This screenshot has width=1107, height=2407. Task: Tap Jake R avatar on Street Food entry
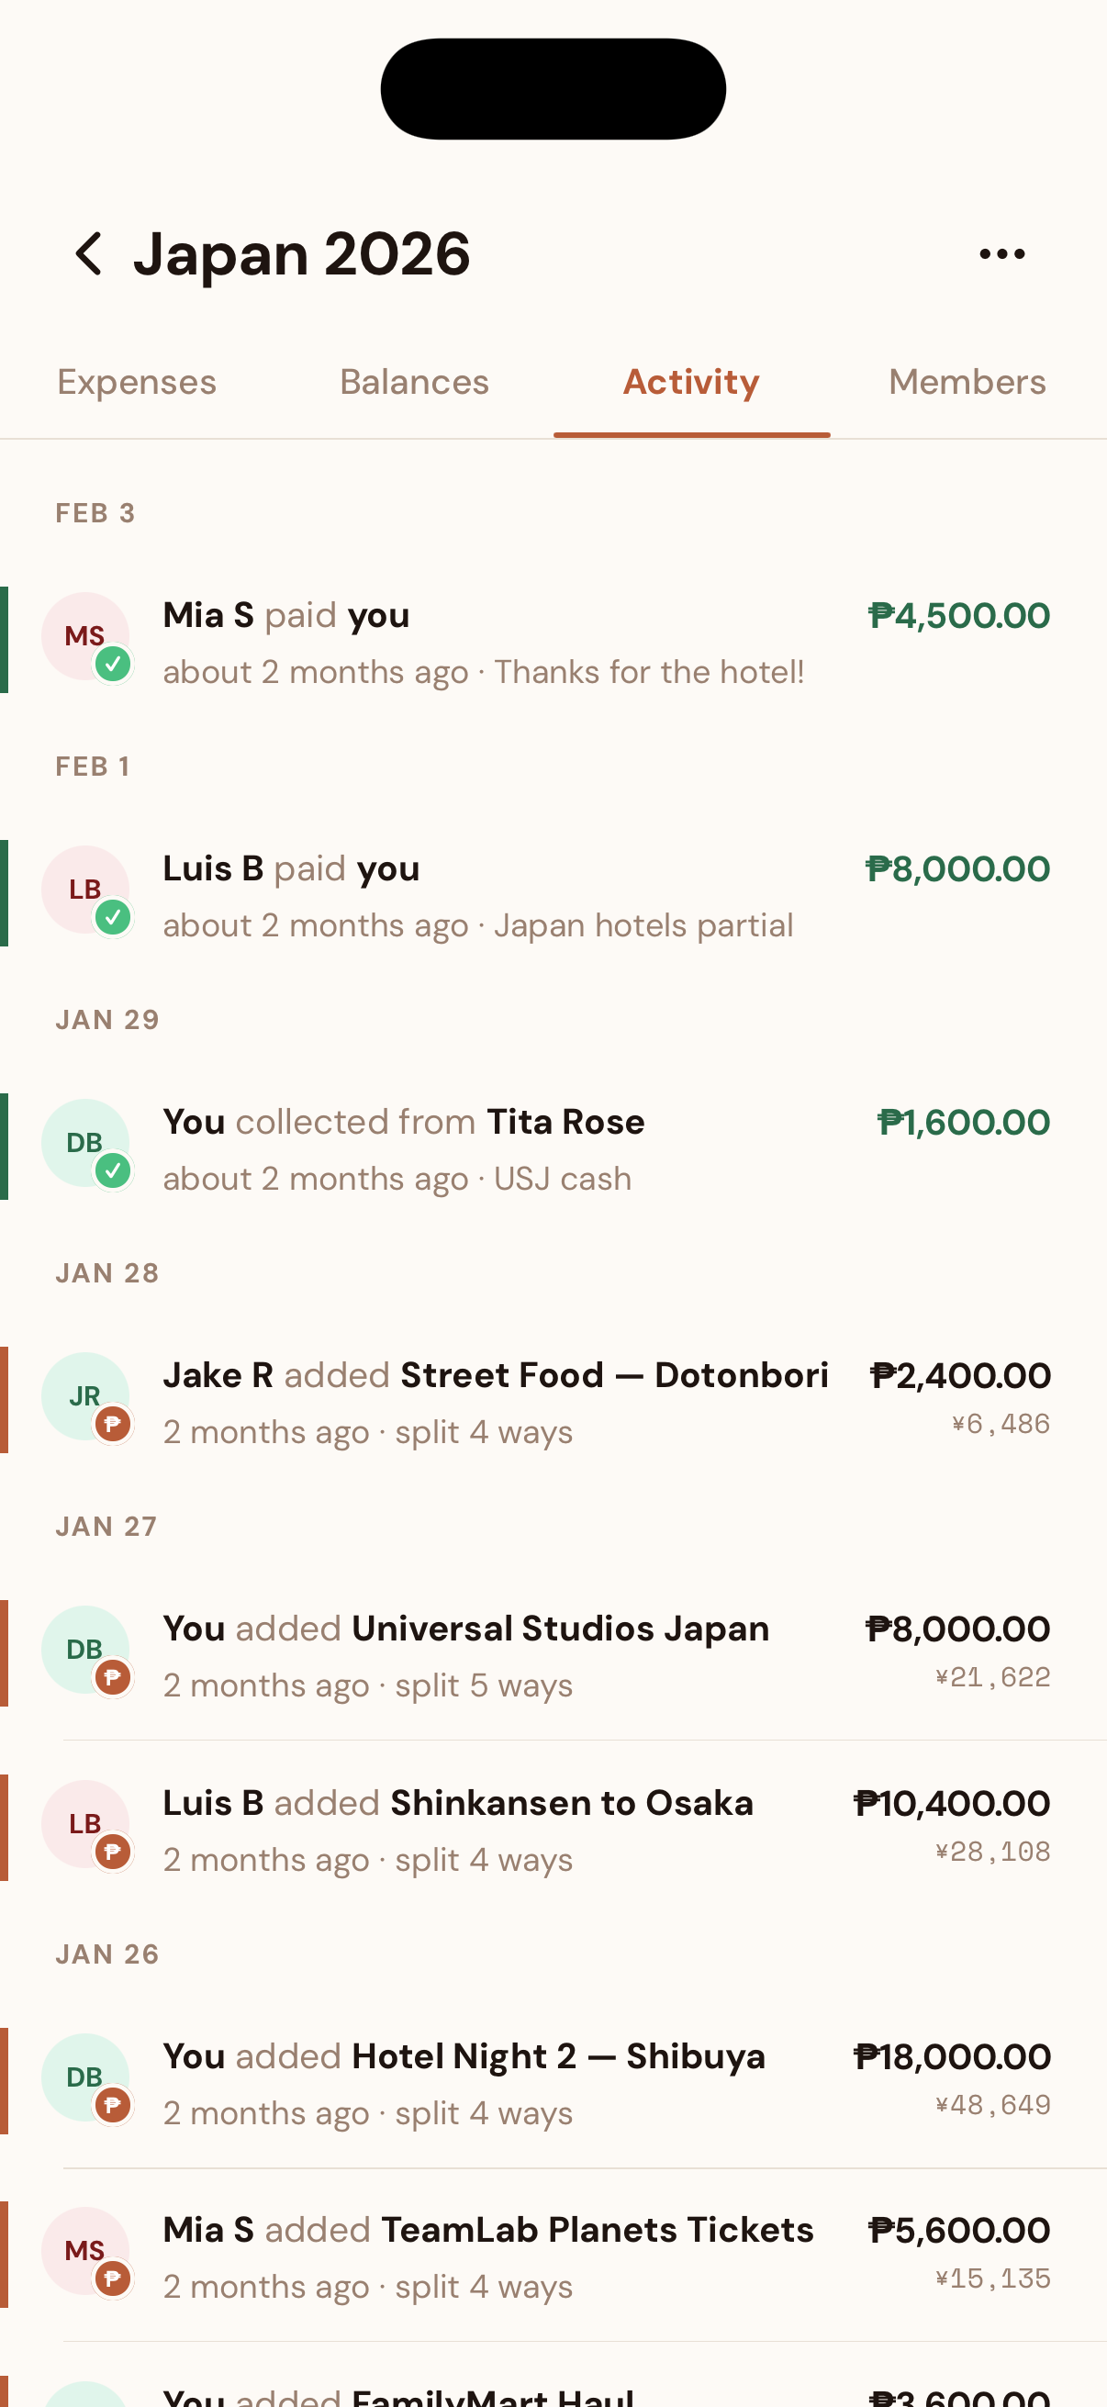(85, 1396)
